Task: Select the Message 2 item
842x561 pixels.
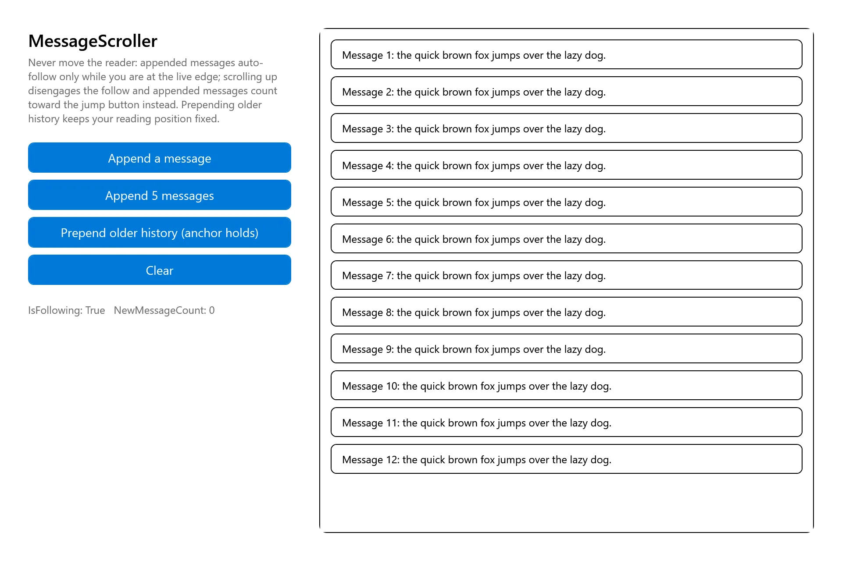Action: click(567, 91)
